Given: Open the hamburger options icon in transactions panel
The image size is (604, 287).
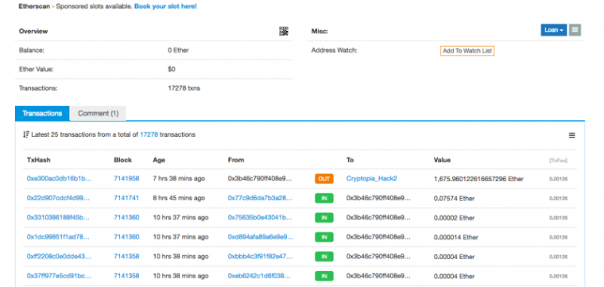Looking at the screenshot, I should (x=572, y=135).
